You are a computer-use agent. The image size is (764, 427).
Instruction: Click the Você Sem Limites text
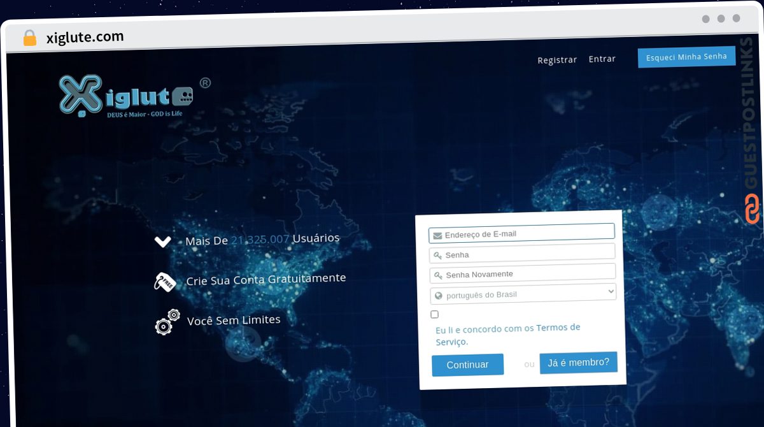234,320
